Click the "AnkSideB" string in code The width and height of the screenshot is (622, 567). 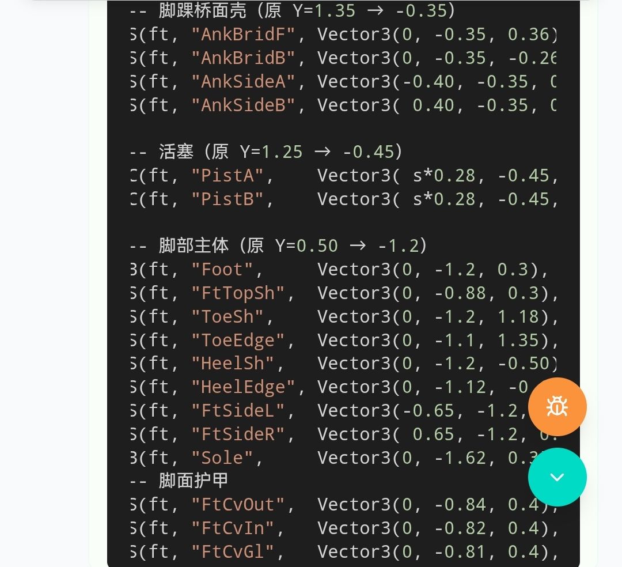pos(243,105)
